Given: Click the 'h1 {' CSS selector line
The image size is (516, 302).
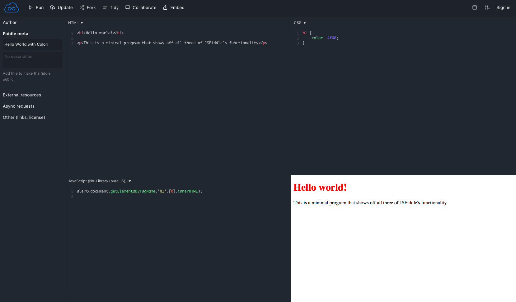Looking at the screenshot, I should [x=307, y=33].
